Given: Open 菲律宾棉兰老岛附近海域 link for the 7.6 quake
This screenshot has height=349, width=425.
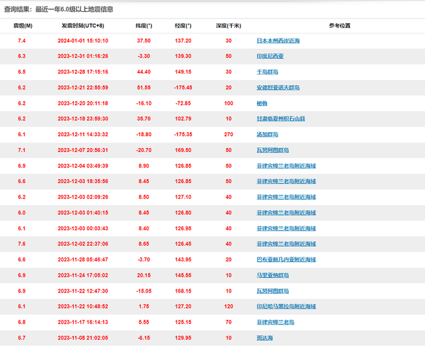Looking at the screenshot, I should (x=286, y=244).
